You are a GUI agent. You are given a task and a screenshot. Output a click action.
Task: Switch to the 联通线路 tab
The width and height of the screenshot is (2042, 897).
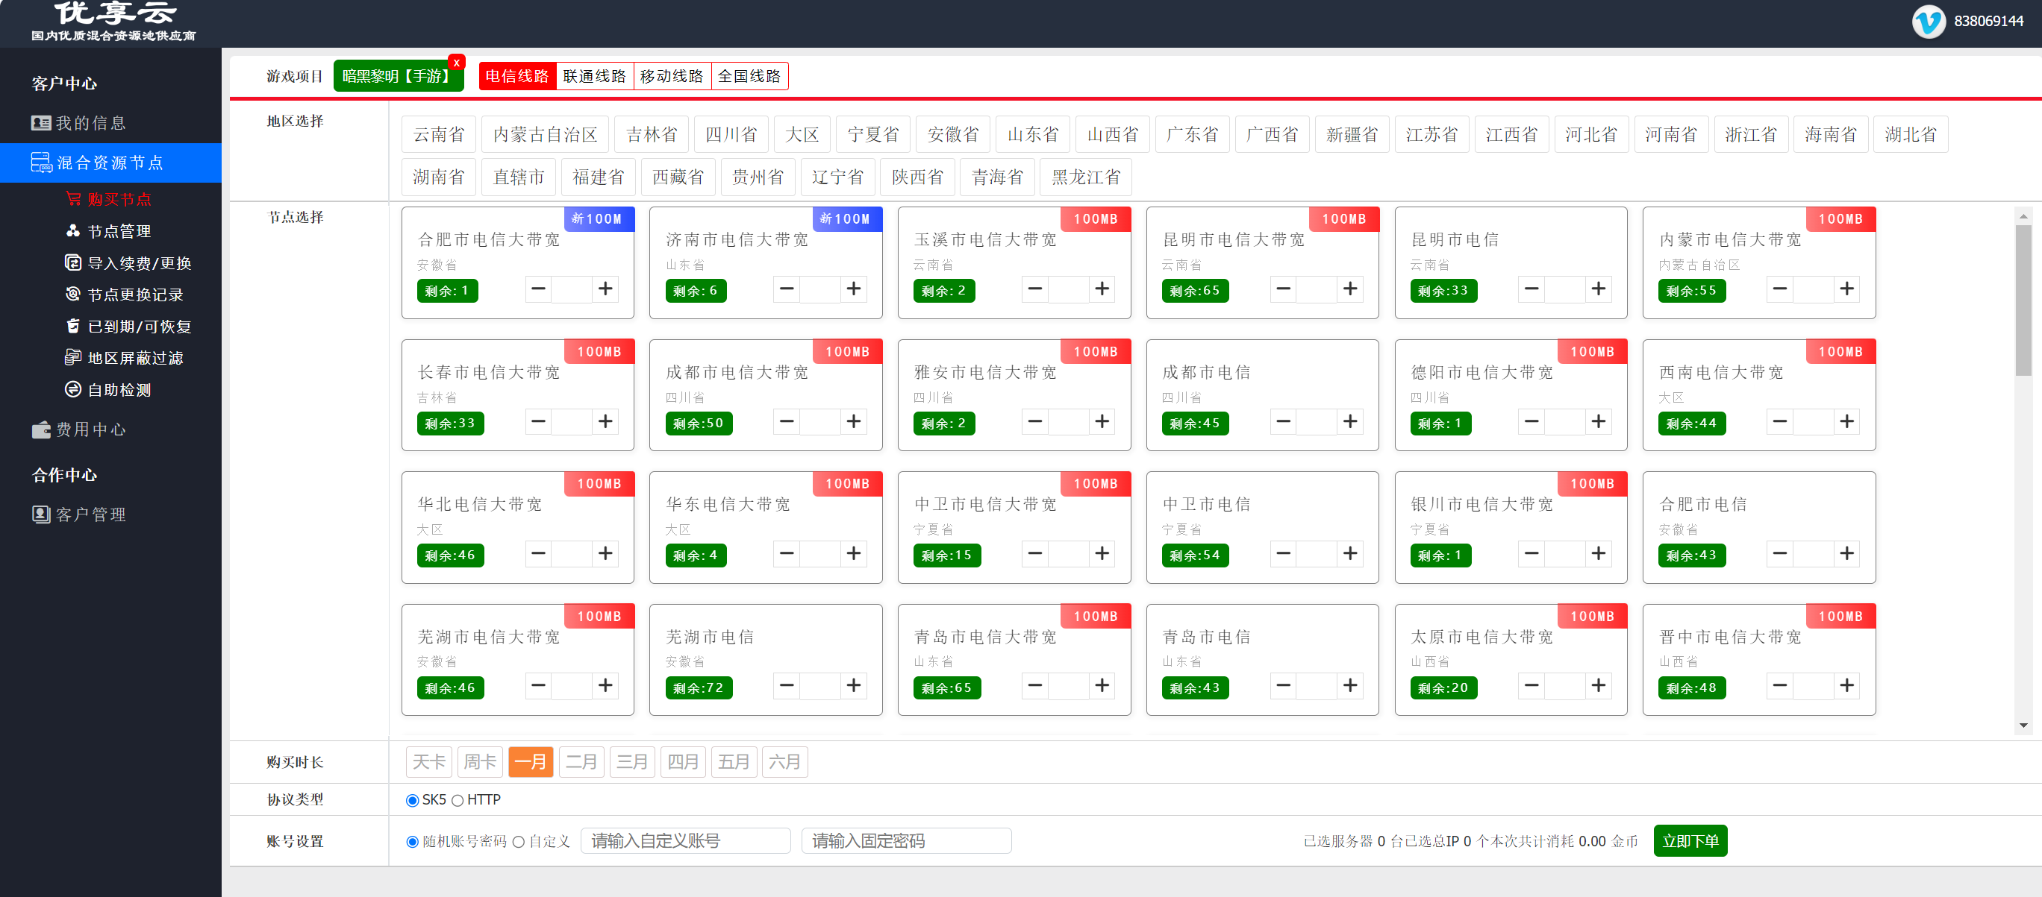point(595,76)
